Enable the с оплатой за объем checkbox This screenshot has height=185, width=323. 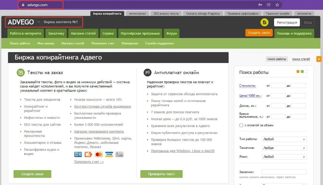241,125
